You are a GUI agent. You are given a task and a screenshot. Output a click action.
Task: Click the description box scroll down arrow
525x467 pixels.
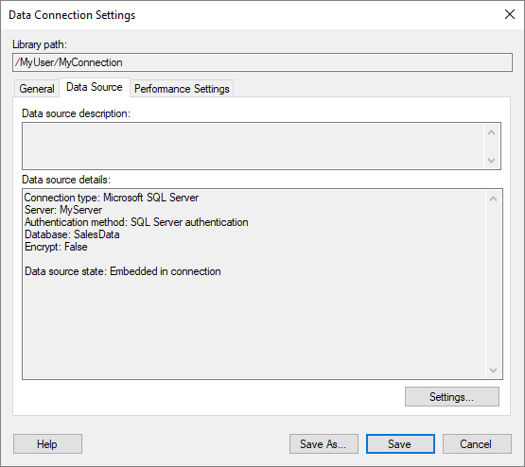pos(492,161)
